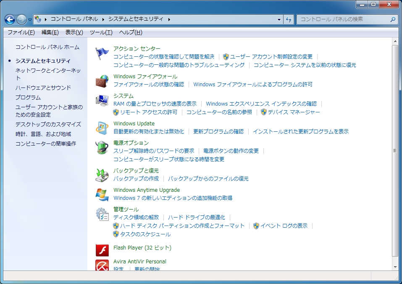
Task: Click shield icon beside イベント ログの表示
Action: pyautogui.click(x=256, y=226)
